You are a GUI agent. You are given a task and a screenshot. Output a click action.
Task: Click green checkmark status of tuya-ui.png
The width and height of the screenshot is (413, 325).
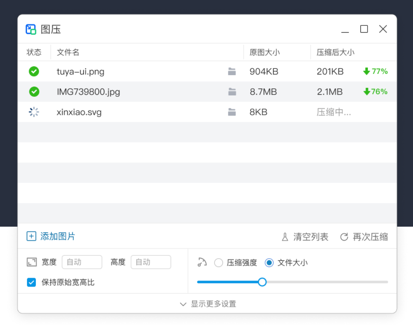(34, 71)
